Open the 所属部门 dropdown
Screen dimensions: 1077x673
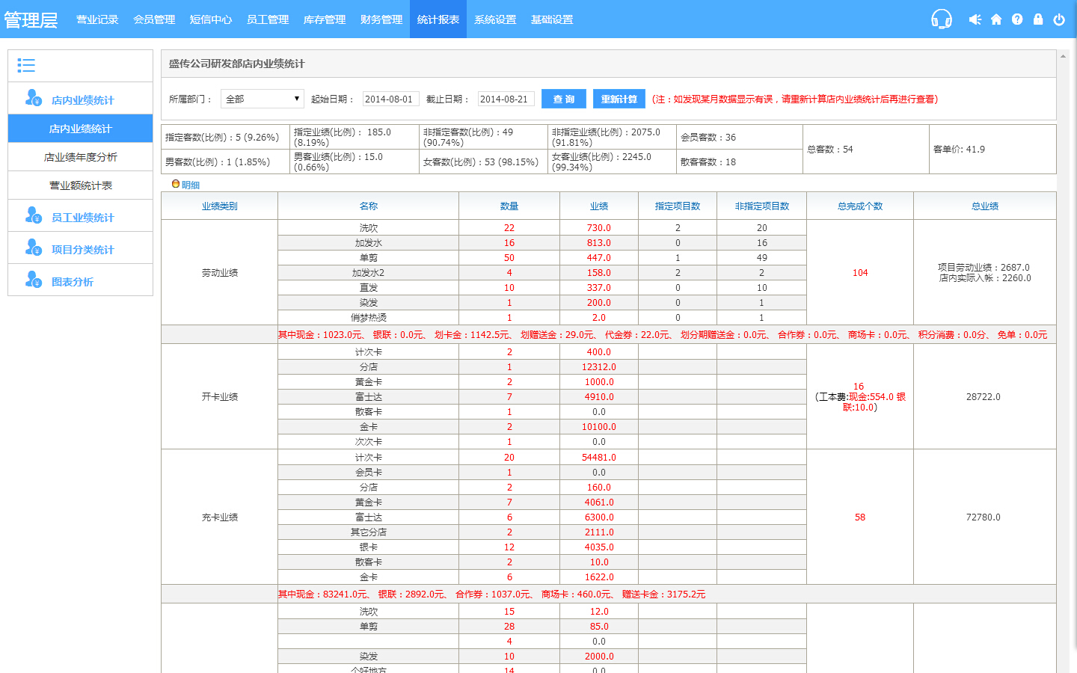[x=262, y=99]
